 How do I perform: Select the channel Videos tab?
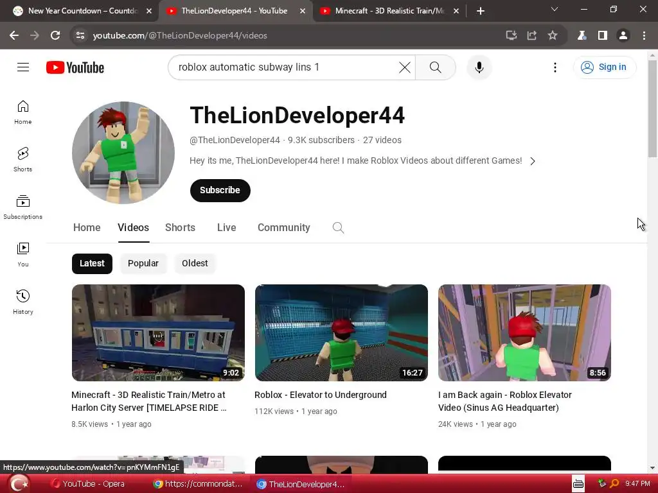(134, 228)
